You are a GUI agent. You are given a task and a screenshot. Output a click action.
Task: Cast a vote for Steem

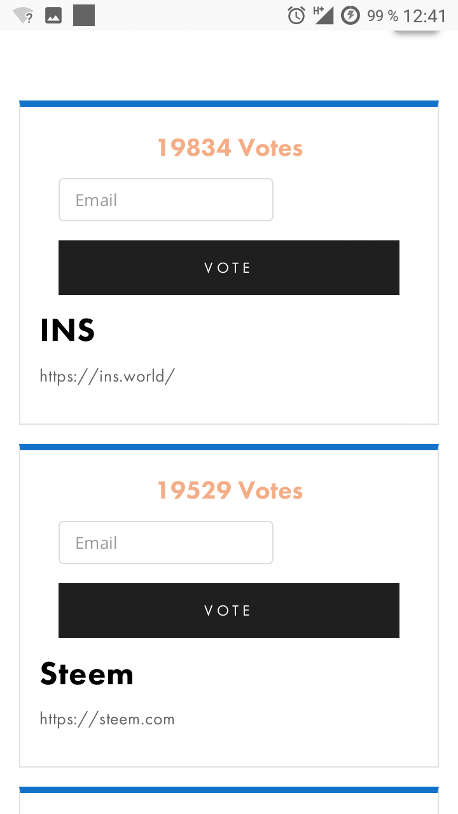click(x=229, y=610)
